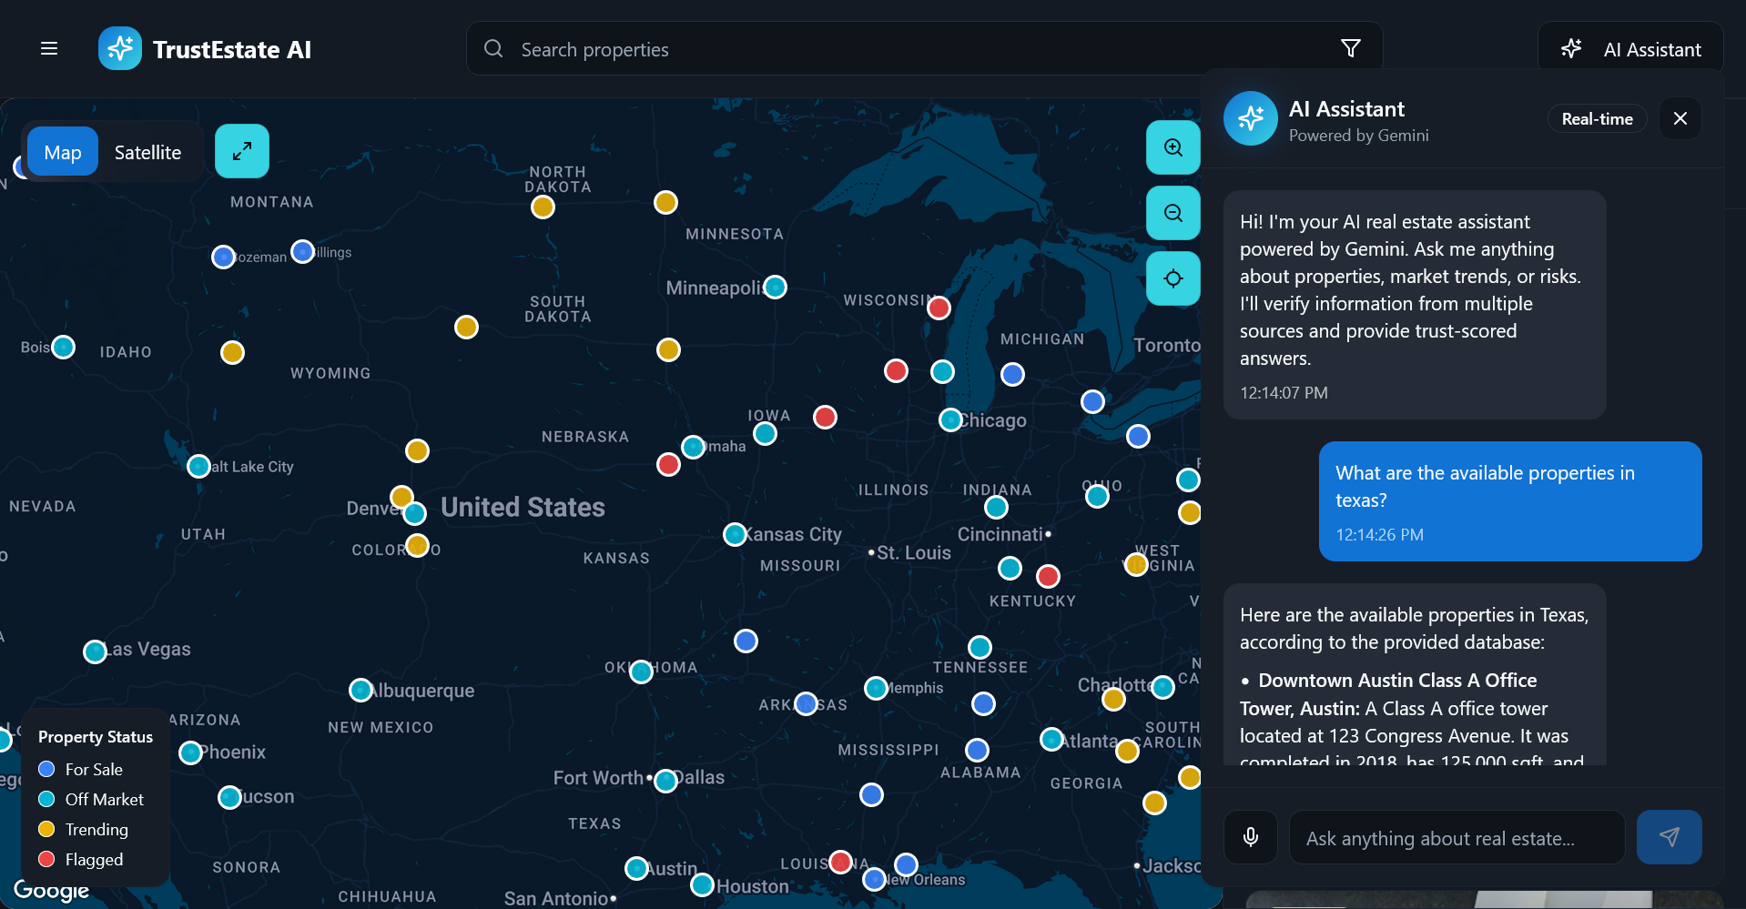Click the Google logo on the map
This screenshot has height=909, width=1746.
tap(51, 890)
